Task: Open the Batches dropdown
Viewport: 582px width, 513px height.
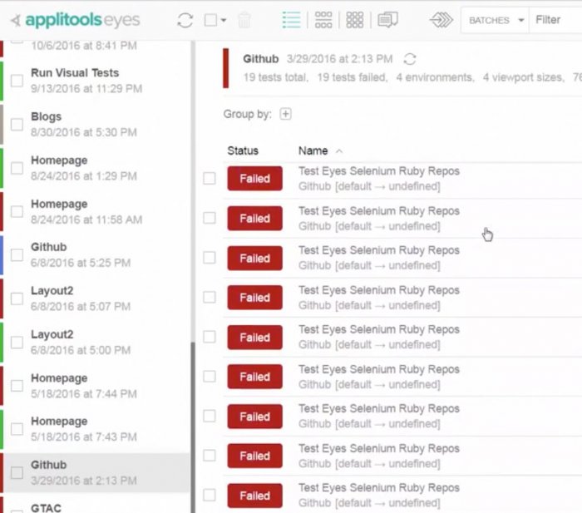Action: pos(496,20)
